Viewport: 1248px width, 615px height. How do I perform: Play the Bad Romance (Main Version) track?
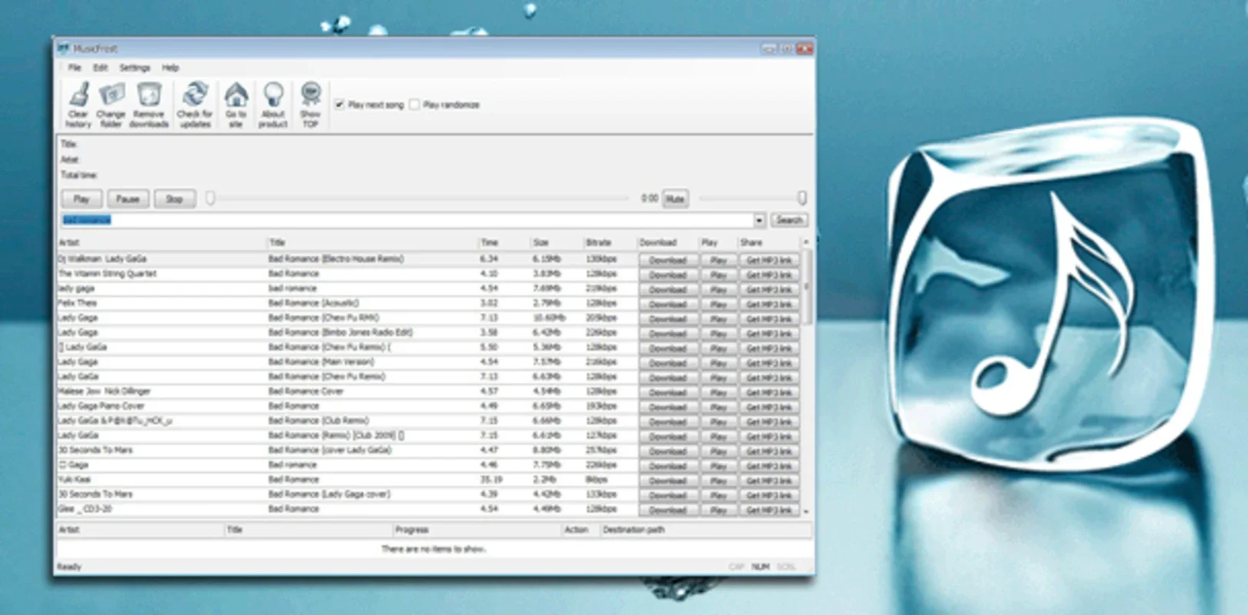(x=718, y=363)
